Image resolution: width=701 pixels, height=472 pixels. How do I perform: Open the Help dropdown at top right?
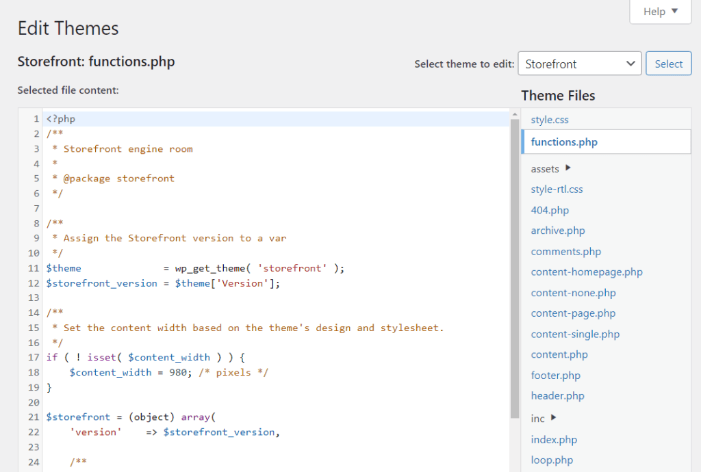click(x=659, y=12)
